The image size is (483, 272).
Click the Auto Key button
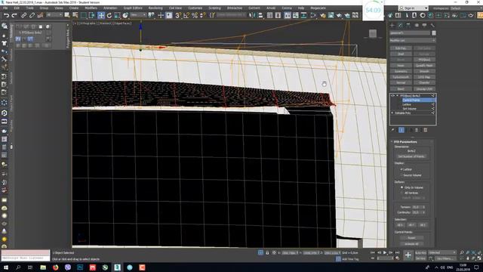420,252
